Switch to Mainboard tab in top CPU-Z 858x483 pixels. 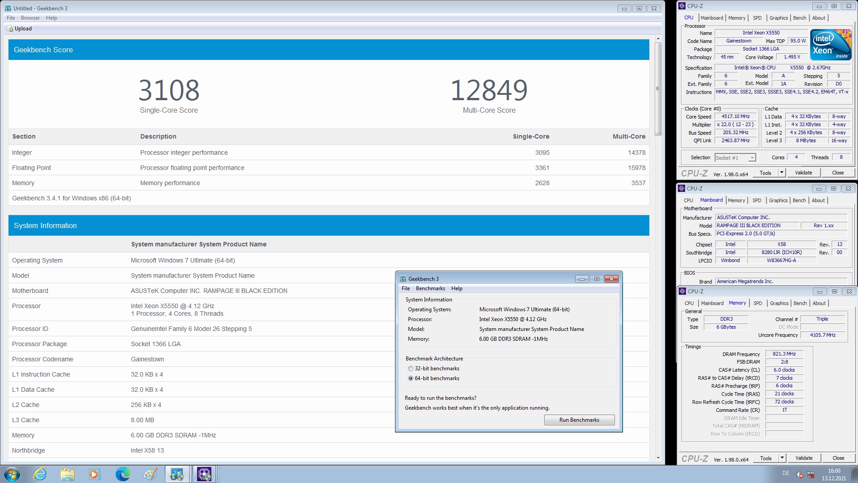coord(712,18)
